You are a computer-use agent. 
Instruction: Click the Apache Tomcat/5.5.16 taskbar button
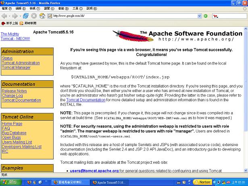click(x=109, y=182)
